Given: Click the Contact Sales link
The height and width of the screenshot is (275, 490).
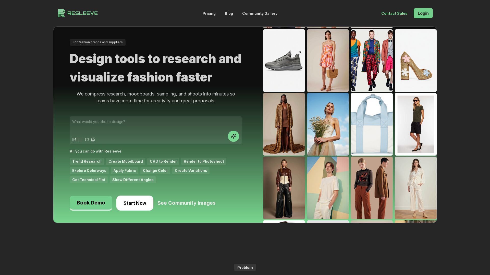Looking at the screenshot, I should [394, 13].
